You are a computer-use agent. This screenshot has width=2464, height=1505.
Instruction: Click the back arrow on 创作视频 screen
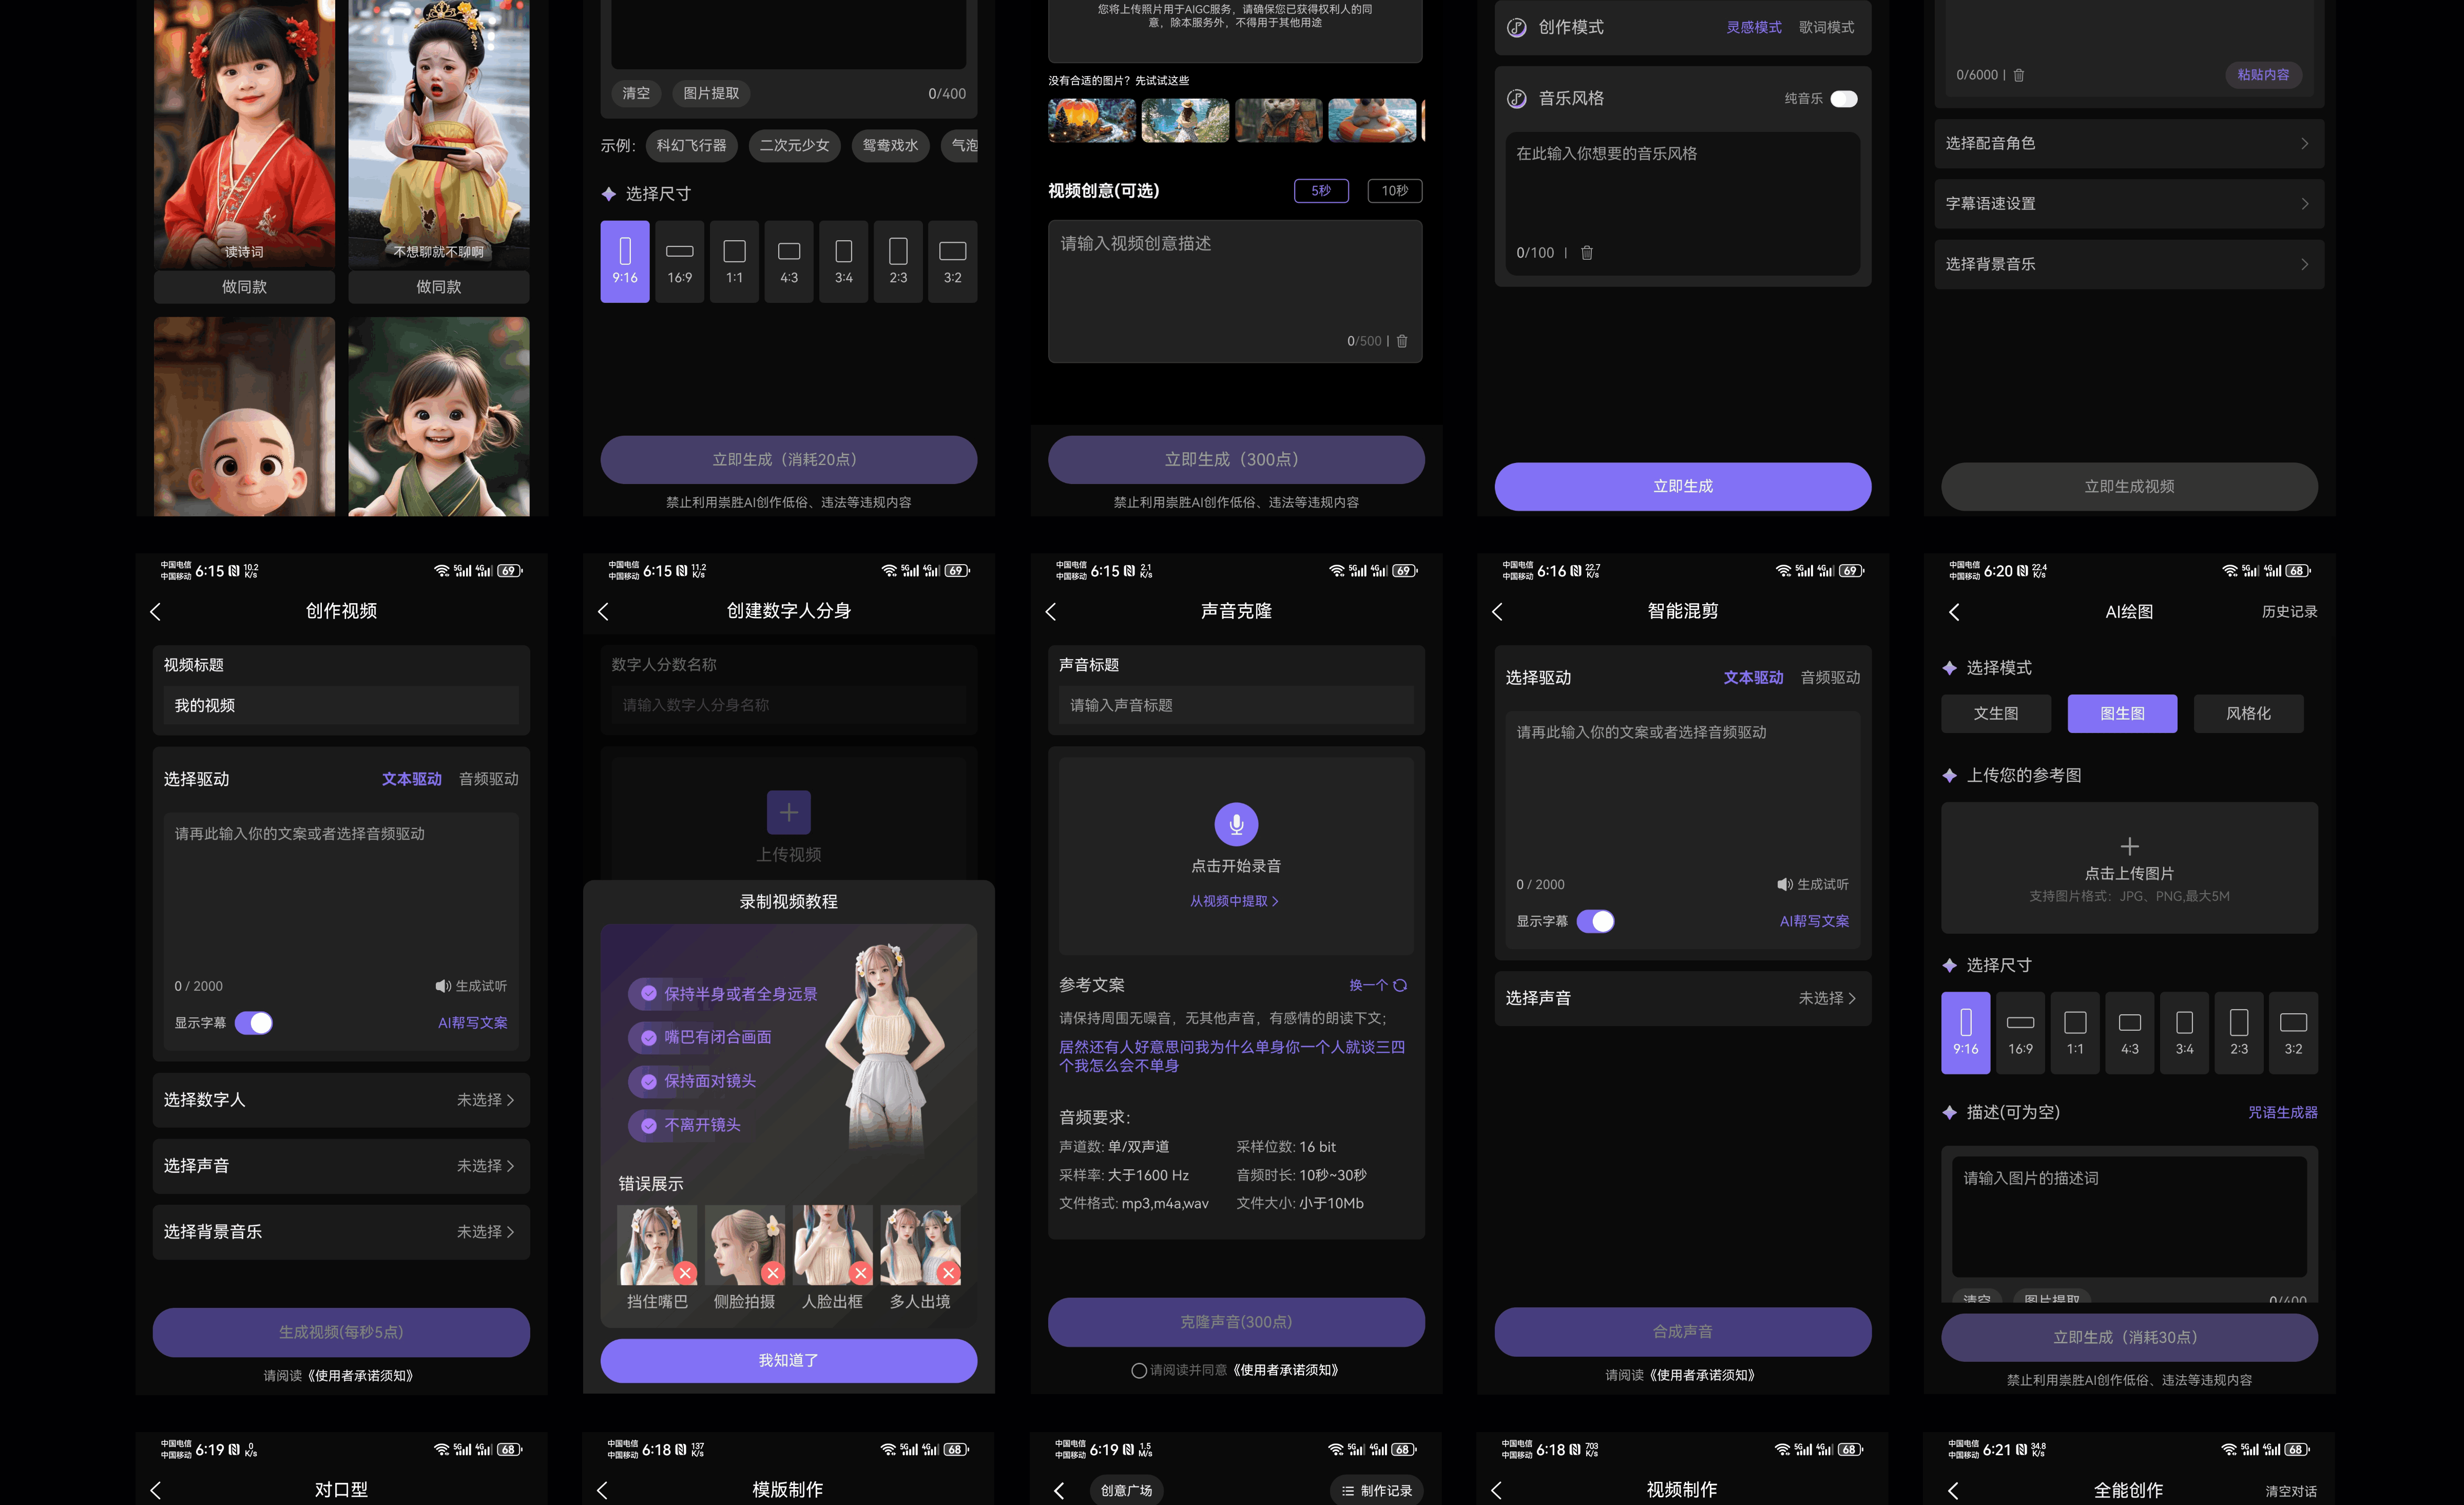tap(156, 611)
